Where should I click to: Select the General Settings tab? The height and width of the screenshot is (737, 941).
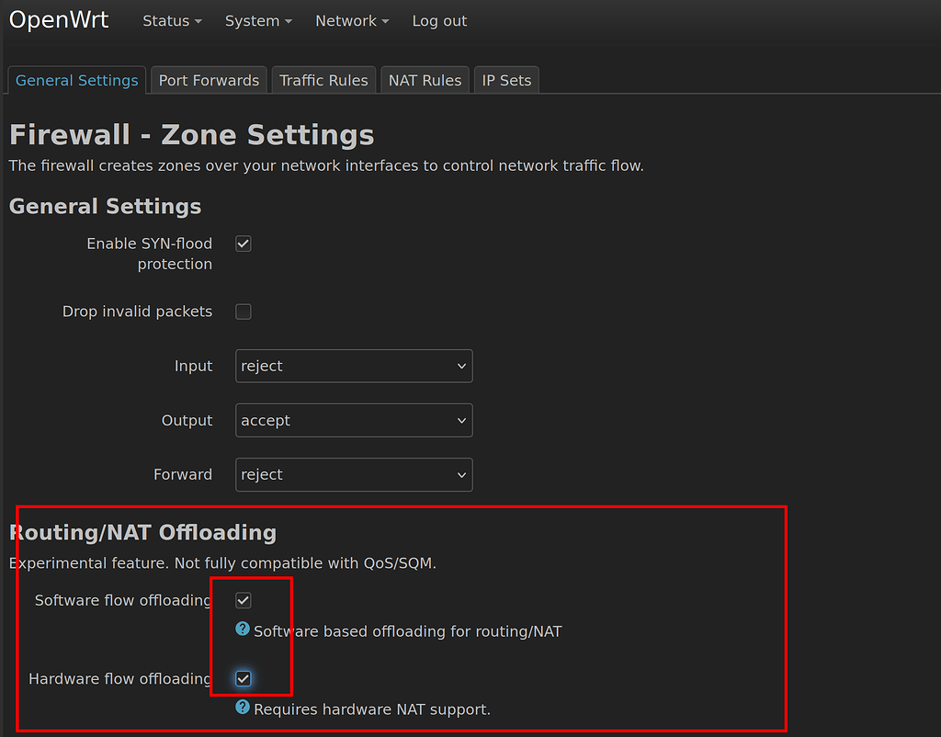76,80
